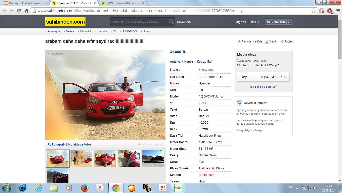The image size is (342, 193).
Task: Click the Ücretsiz İlan Ver button
Action: click(x=279, y=22)
